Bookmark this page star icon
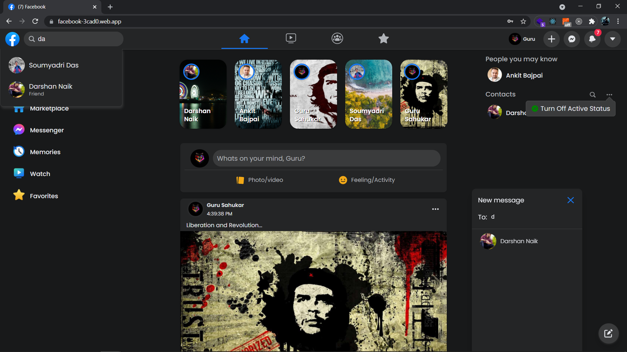This screenshot has height=352, width=627. [x=523, y=22]
